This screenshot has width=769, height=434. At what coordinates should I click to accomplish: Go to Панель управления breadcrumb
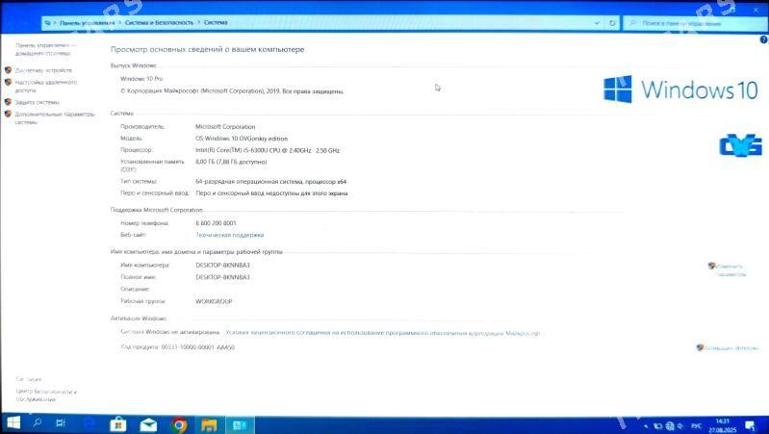pyautogui.click(x=88, y=22)
